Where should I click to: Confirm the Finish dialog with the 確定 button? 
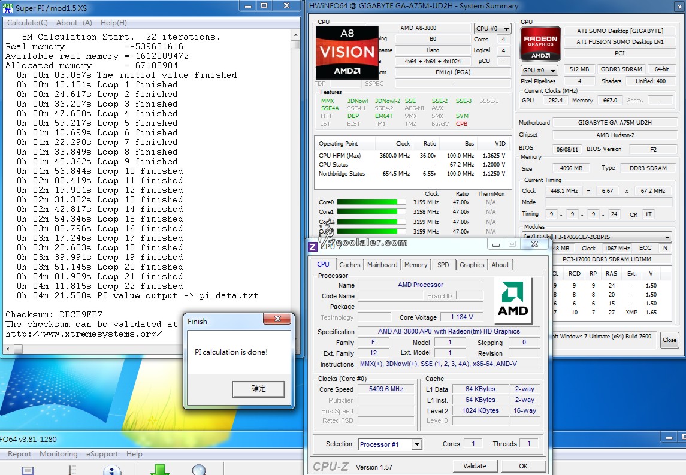(x=259, y=388)
